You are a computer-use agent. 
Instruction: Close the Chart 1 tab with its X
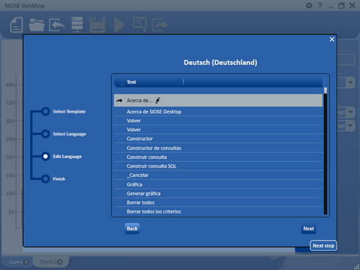(x=60, y=262)
